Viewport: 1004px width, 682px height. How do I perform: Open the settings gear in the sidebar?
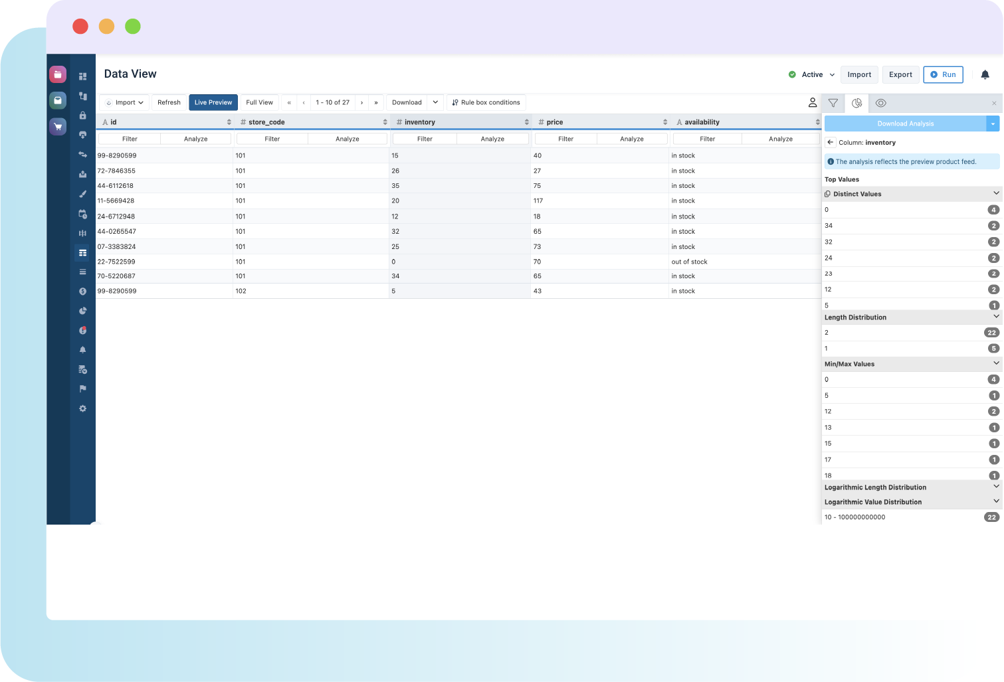click(x=82, y=408)
